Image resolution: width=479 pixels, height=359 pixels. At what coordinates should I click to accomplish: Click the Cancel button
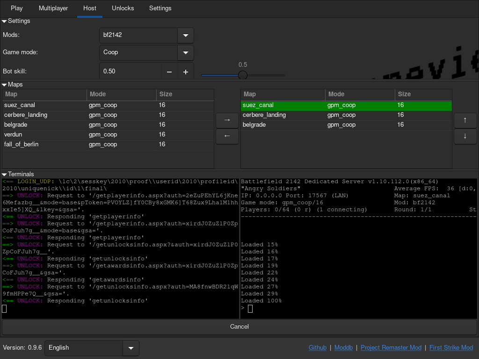239,327
